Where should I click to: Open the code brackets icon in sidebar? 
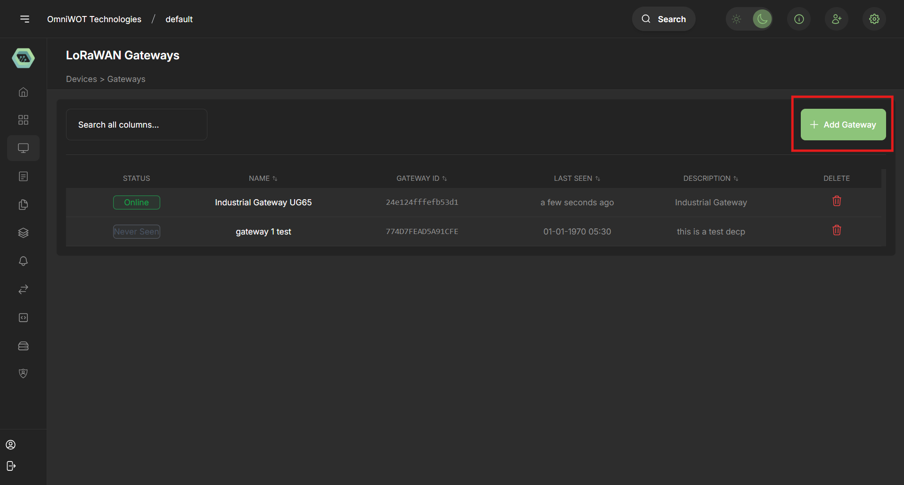(23, 317)
